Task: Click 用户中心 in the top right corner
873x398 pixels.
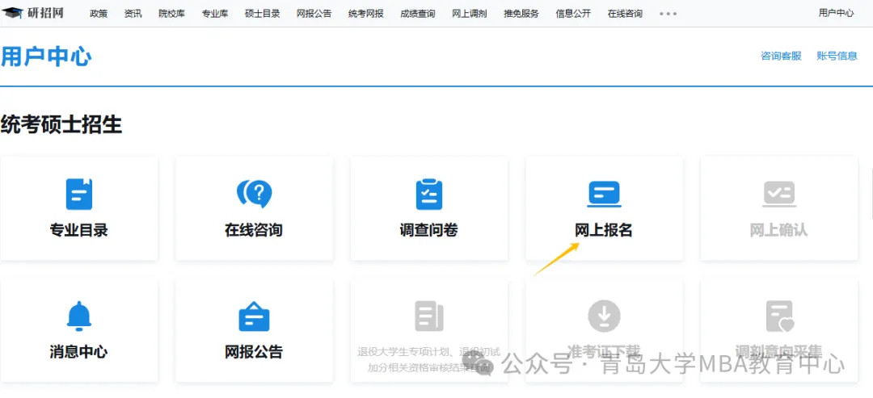Action: pos(836,14)
